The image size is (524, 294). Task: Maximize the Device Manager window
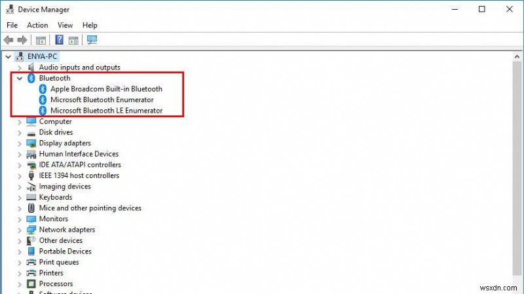[x=482, y=9]
